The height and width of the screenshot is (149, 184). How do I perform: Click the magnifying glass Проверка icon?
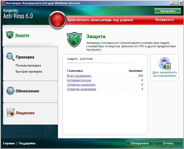click(x=10, y=57)
